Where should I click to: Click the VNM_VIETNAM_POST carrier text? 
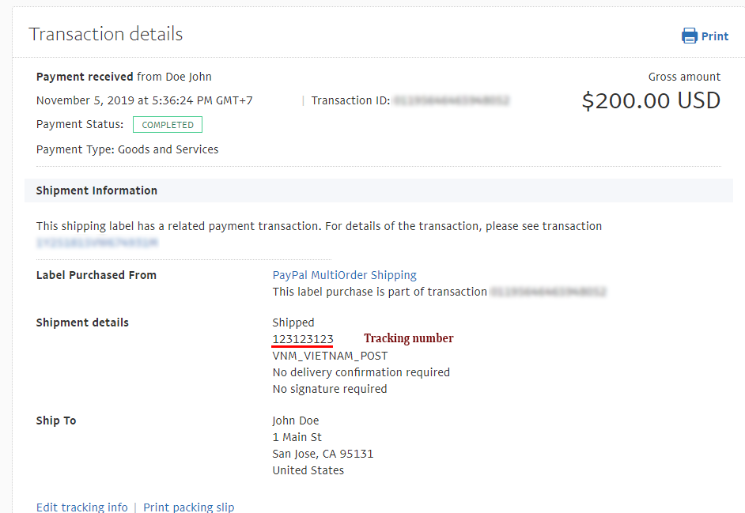pyautogui.click(x=330, y=356)
